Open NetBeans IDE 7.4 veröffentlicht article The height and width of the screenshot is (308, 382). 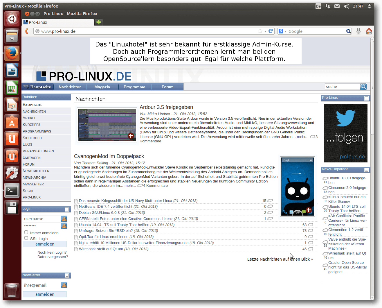[106, 206]
